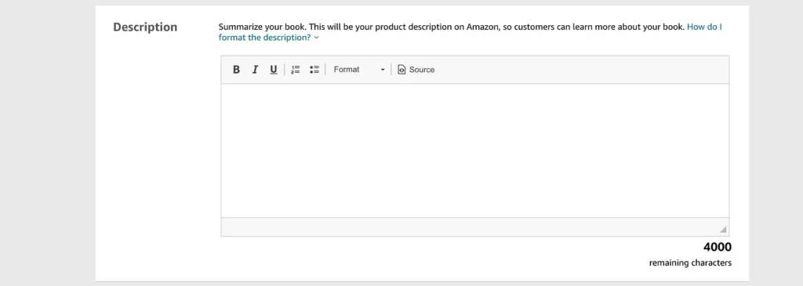Open the Format dropdown
The image size is (803, 286).
(x=358, y=70)
